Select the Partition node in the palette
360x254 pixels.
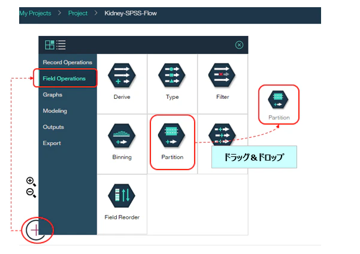pyautogui.click(x=171, y=135)
